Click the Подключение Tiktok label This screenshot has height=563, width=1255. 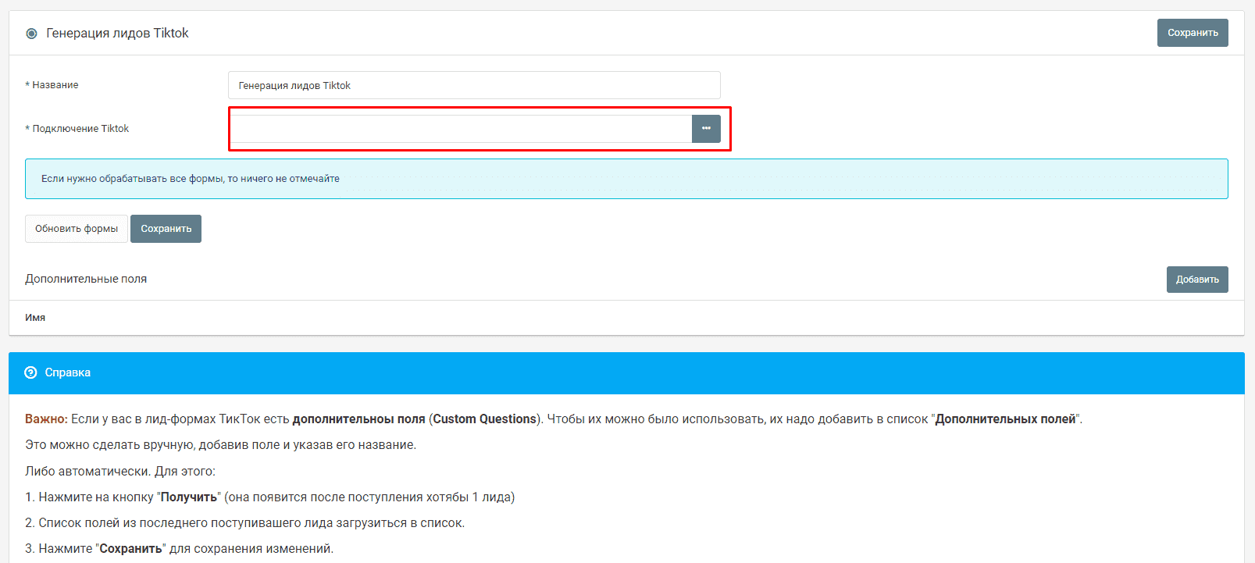(80, 129)
